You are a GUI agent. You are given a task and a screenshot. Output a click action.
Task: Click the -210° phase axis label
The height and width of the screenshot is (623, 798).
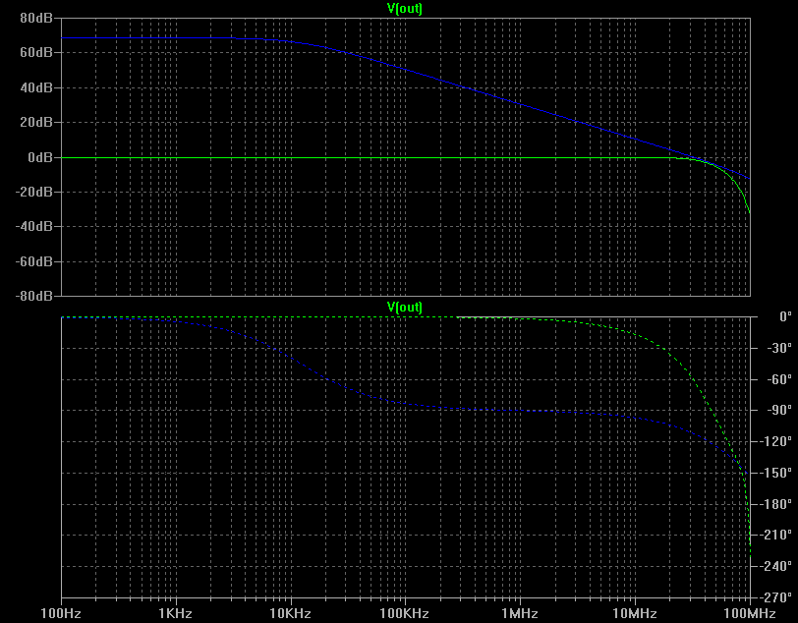(x=775, y=535)
